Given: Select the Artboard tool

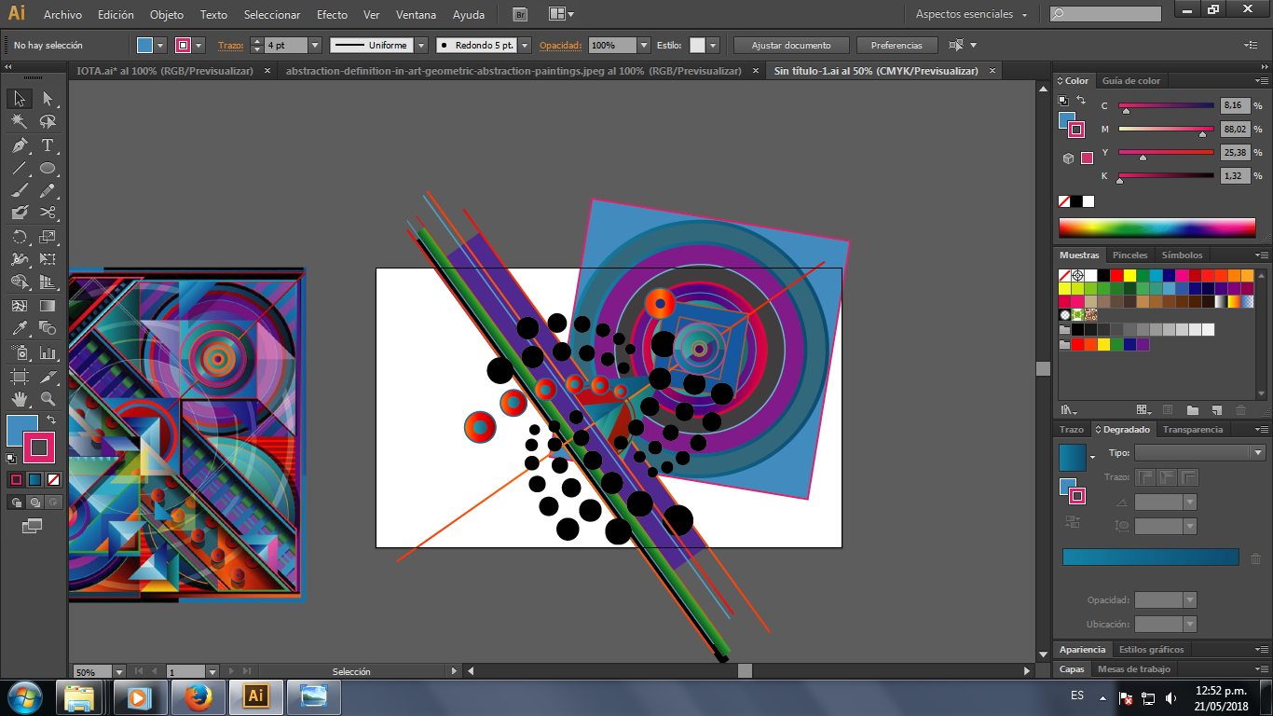Looking at the screenshot, I should click(20, 377).
